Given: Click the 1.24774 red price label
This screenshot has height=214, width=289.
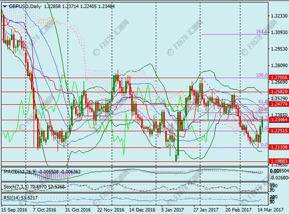Looking at the screenshot, I should (x=279, y=104).
